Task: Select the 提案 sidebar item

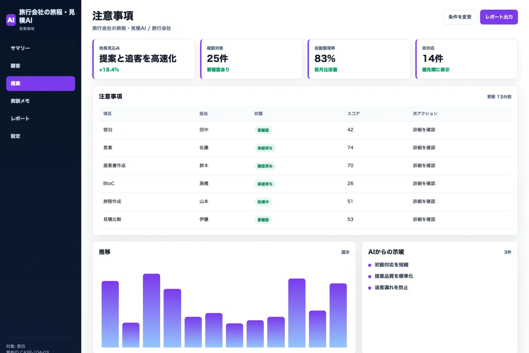Action: [40, 83]
